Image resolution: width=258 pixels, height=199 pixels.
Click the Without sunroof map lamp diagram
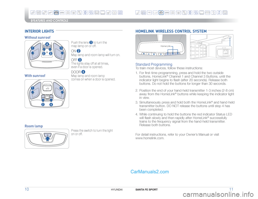click(47, 55)
